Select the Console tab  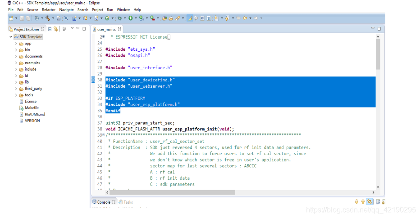(104, 202)
